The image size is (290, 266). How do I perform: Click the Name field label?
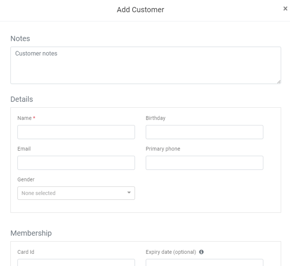click(24, 118)
